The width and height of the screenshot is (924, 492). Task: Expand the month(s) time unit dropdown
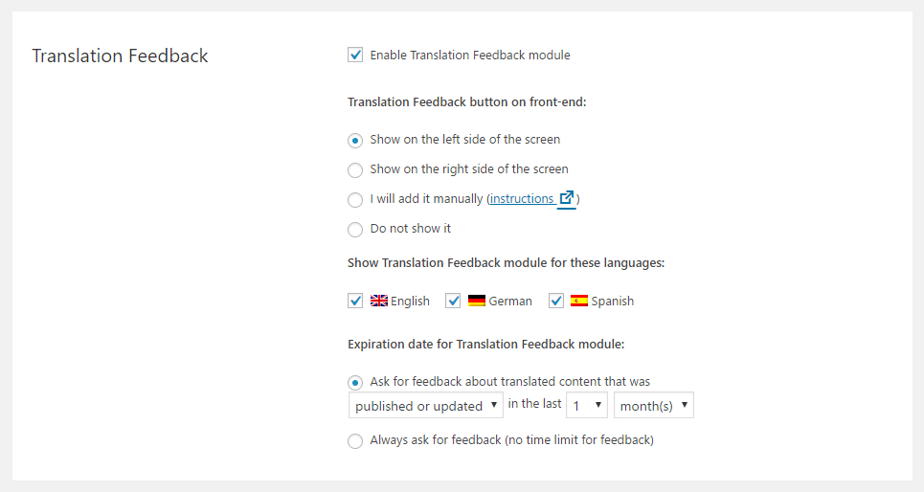pyautogui.click(x=654, y=406)
